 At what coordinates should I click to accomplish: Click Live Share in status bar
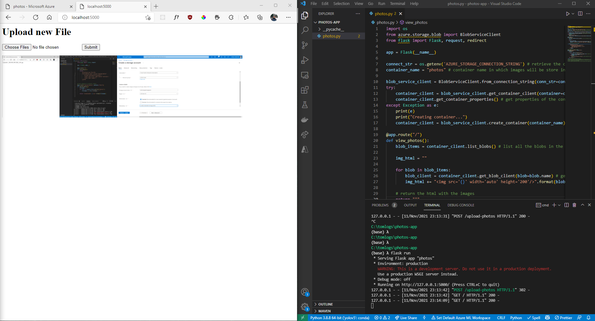[406, 318]
